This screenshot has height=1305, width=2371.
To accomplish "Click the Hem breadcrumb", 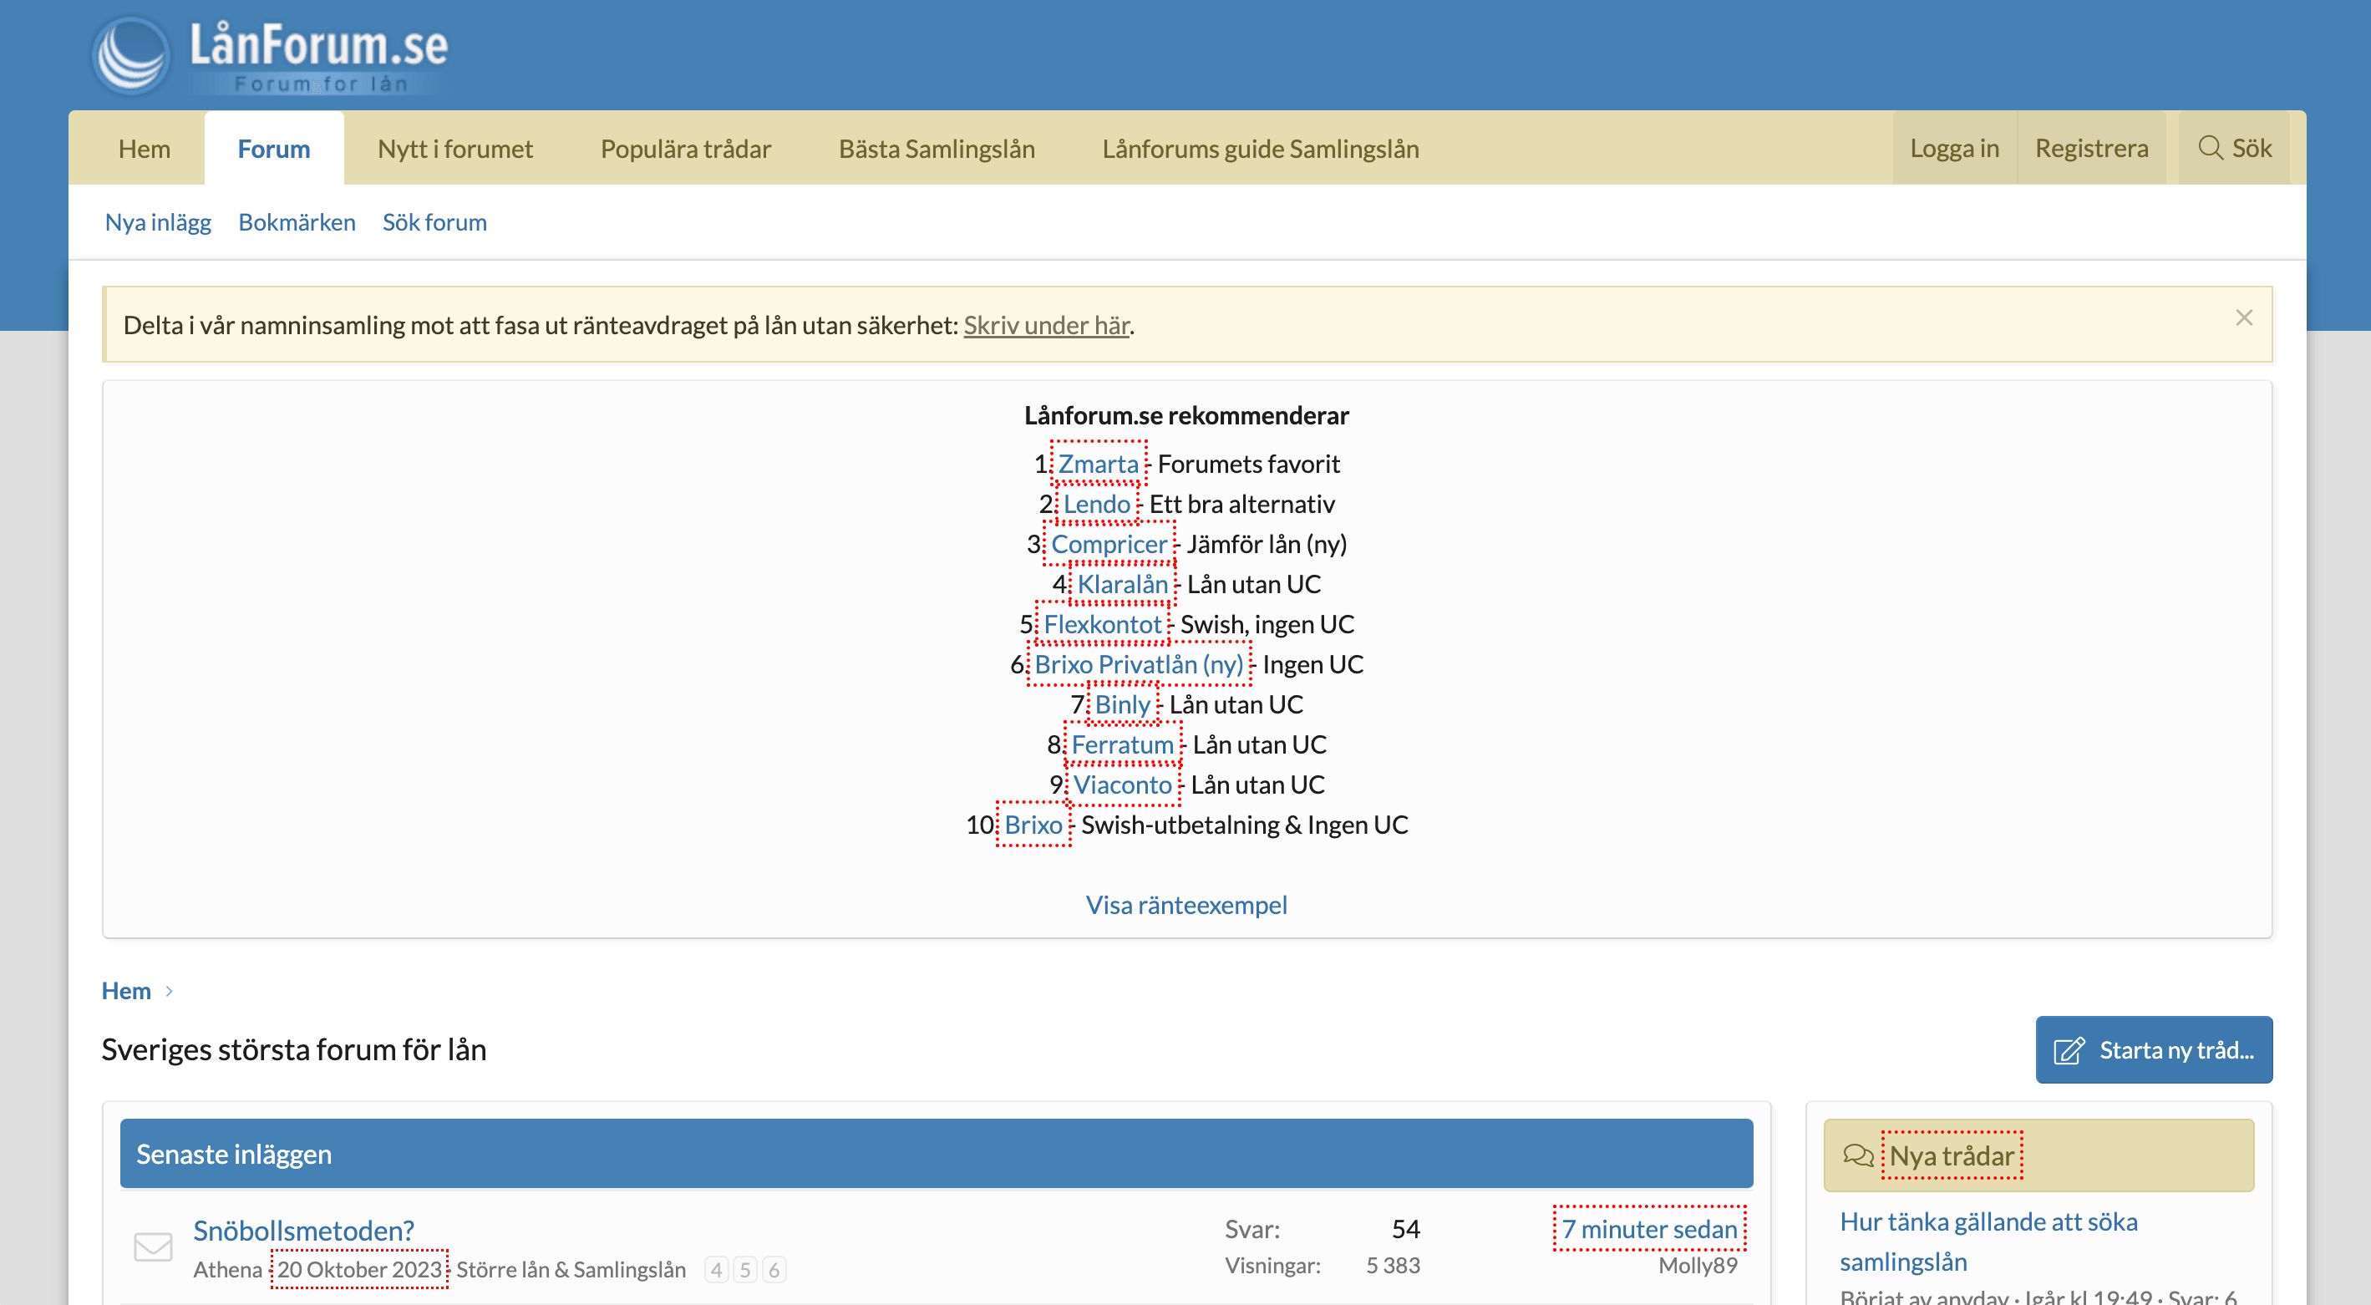I will [126, 990].
